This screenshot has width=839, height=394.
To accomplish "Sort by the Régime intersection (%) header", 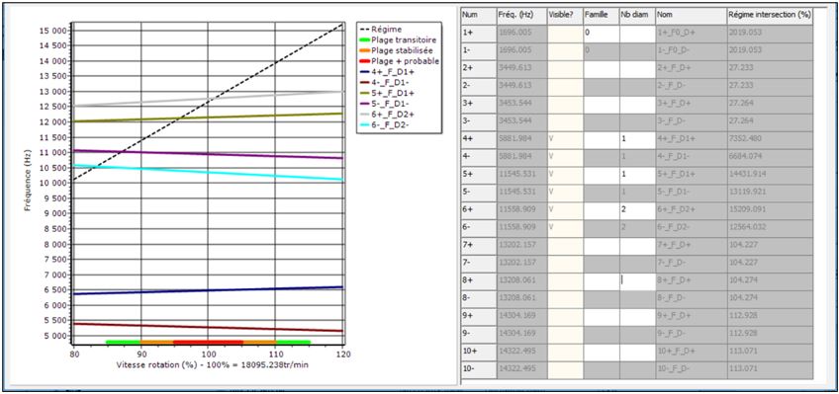I will pos(770,16).
